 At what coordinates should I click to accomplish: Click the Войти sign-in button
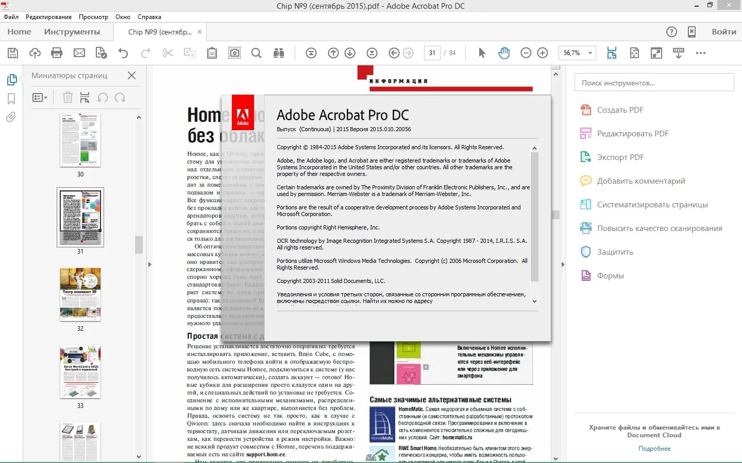pos(724,32)
